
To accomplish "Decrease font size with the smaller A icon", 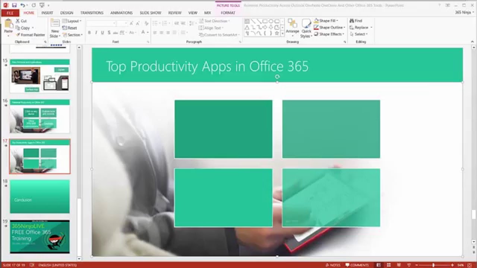I will (138, 23).
